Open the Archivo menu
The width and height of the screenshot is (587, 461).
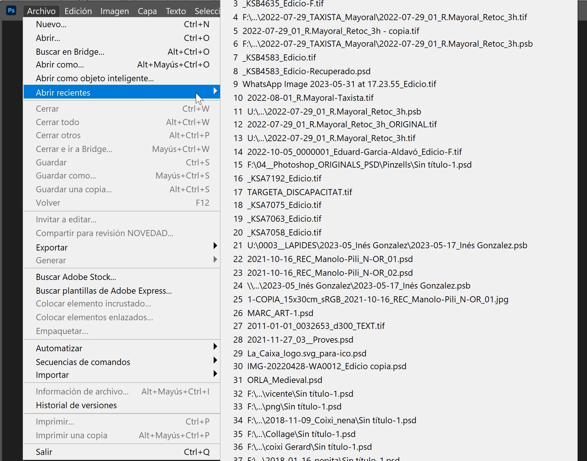[41, 11]
